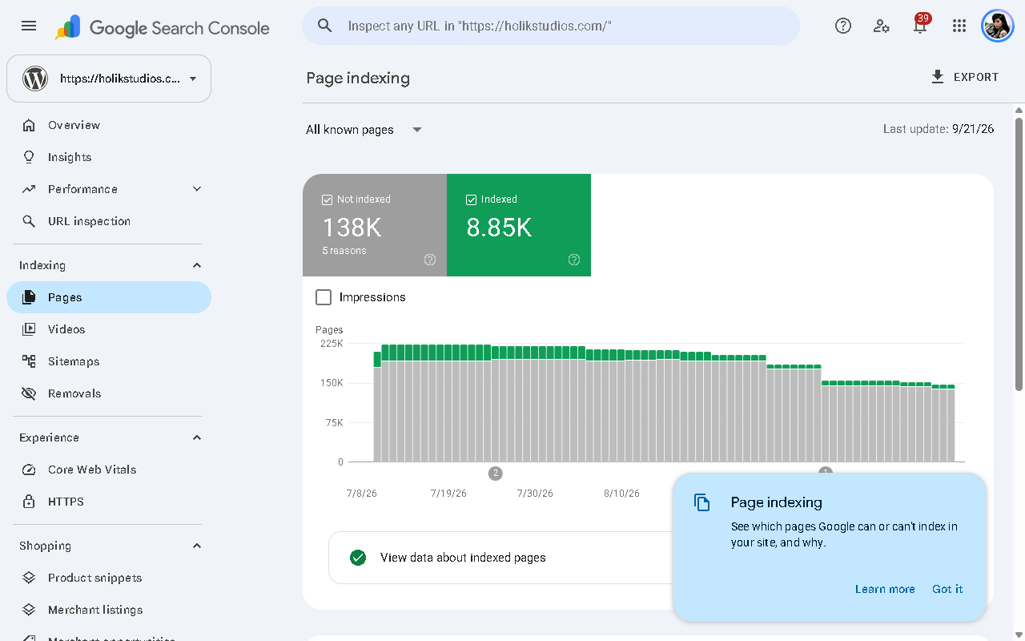Click the Last update: 9/21/26 text
Screen dimensions: 1025x641
coord(939,129)
